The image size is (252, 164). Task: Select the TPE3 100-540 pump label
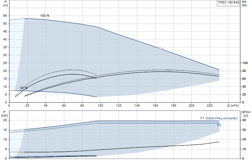tap(228, 3)
